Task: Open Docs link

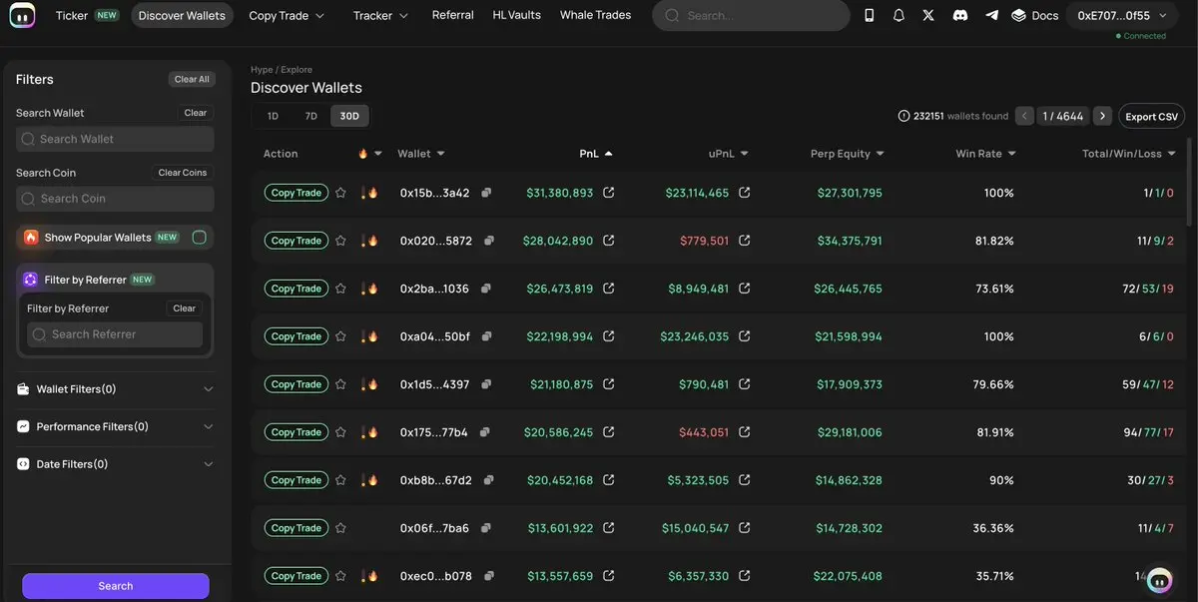Action: (1034, 16)
